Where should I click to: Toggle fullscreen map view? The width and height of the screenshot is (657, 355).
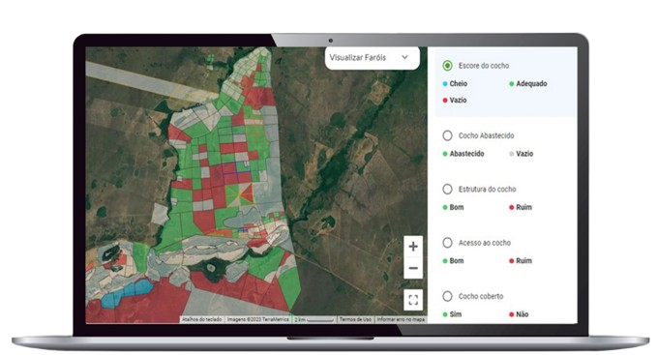coord(413,300)
